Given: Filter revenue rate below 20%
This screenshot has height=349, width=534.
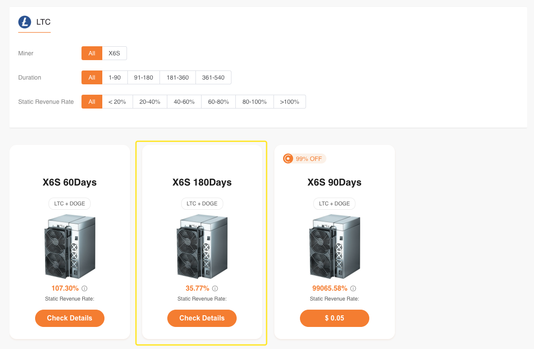Looking at the screenshot, I should click(x=117, y=102).
